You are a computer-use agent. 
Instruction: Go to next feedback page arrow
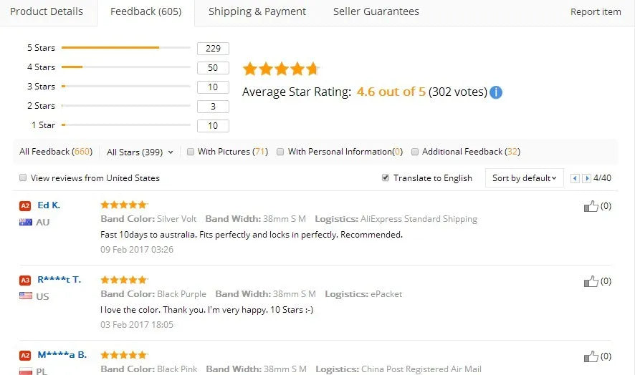coord(586,178)
